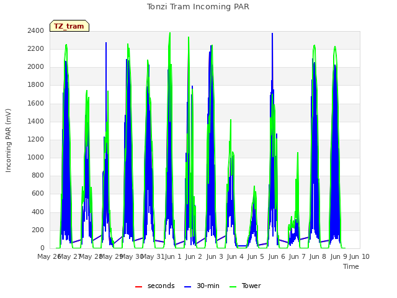
Task: Click the 1600 y-axis tick label
Action: click(36, 103)
